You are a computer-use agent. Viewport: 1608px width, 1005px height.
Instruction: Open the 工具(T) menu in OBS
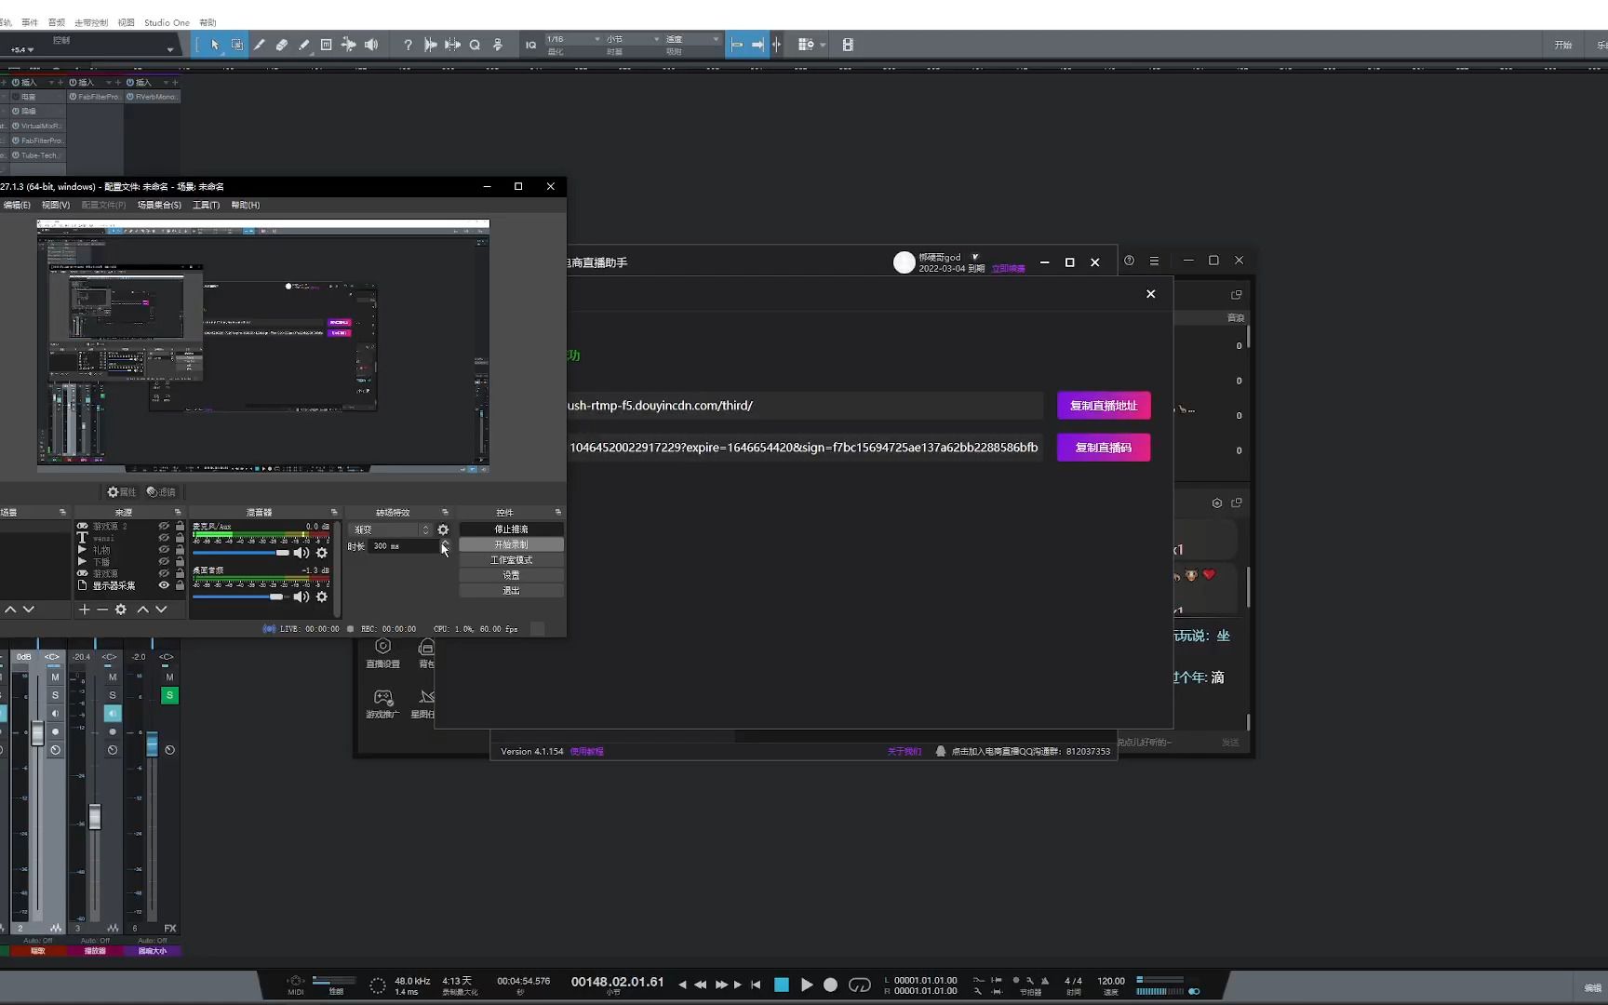point(206,205)
